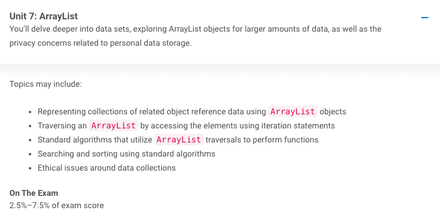
Task: Click the unit description paragraph about data sets
Action: (195, 36)
